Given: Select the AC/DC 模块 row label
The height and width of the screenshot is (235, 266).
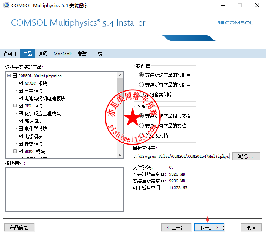Looking at the screenshot, I should tap(36, 83).
